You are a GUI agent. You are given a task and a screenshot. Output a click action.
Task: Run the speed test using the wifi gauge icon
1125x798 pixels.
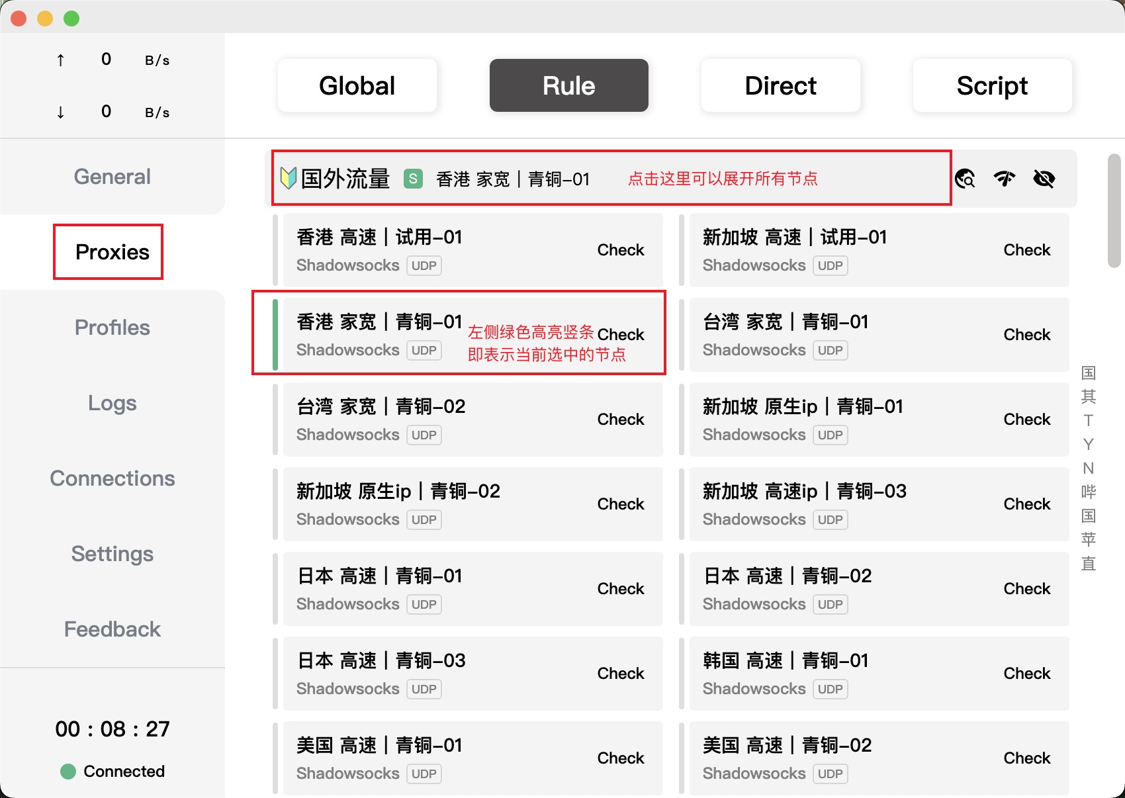click(x=1005, y=179)
